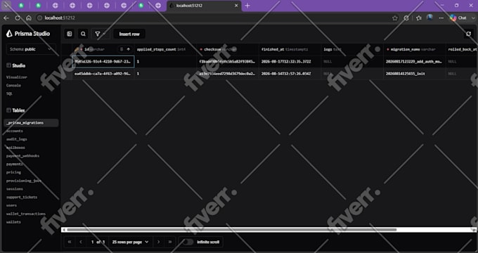Screen dimensions: 478x253
Task: Click the Prisma Studio logo
Action: point(27,34)
